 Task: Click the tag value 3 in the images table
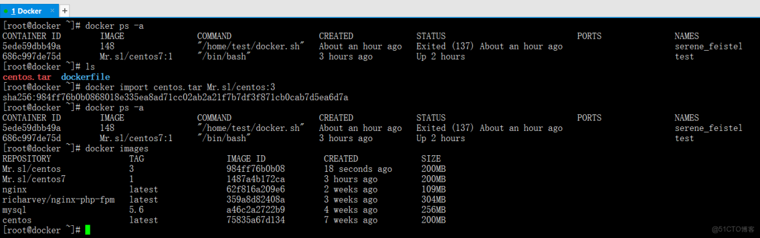tap(132, 169)
